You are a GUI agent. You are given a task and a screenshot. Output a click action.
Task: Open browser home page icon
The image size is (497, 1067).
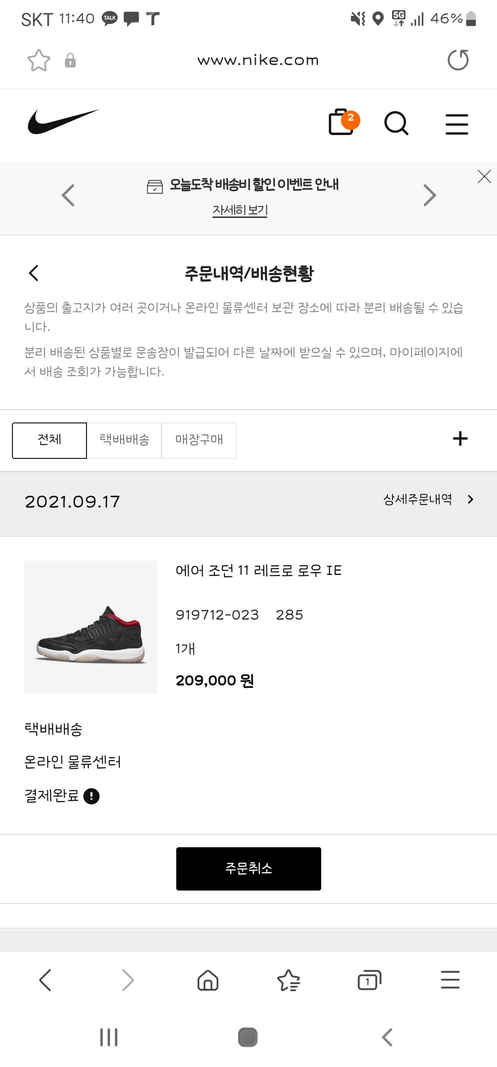coord(208,980)
